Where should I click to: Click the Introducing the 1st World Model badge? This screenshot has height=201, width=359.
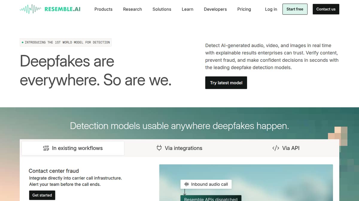point(66,42)
